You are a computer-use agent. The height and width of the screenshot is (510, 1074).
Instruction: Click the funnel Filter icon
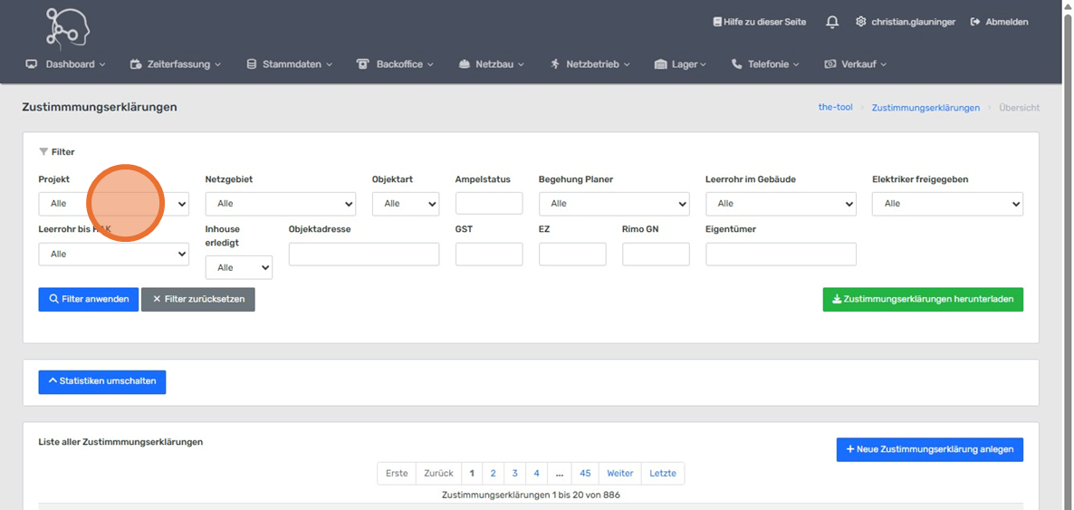pyautogui.click(x=43, y=152)
